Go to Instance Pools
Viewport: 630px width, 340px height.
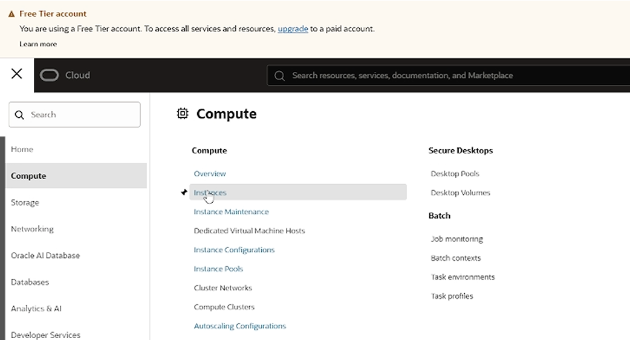click(x=218, y=269)
